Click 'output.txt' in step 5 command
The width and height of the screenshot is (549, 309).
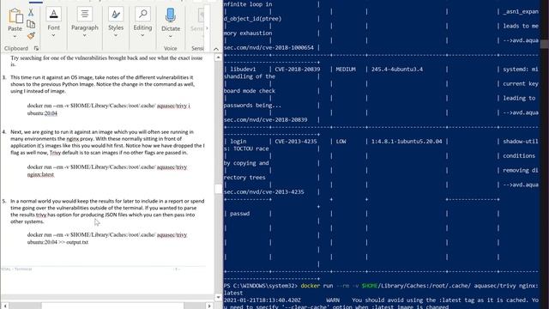[x=77, y=242]
